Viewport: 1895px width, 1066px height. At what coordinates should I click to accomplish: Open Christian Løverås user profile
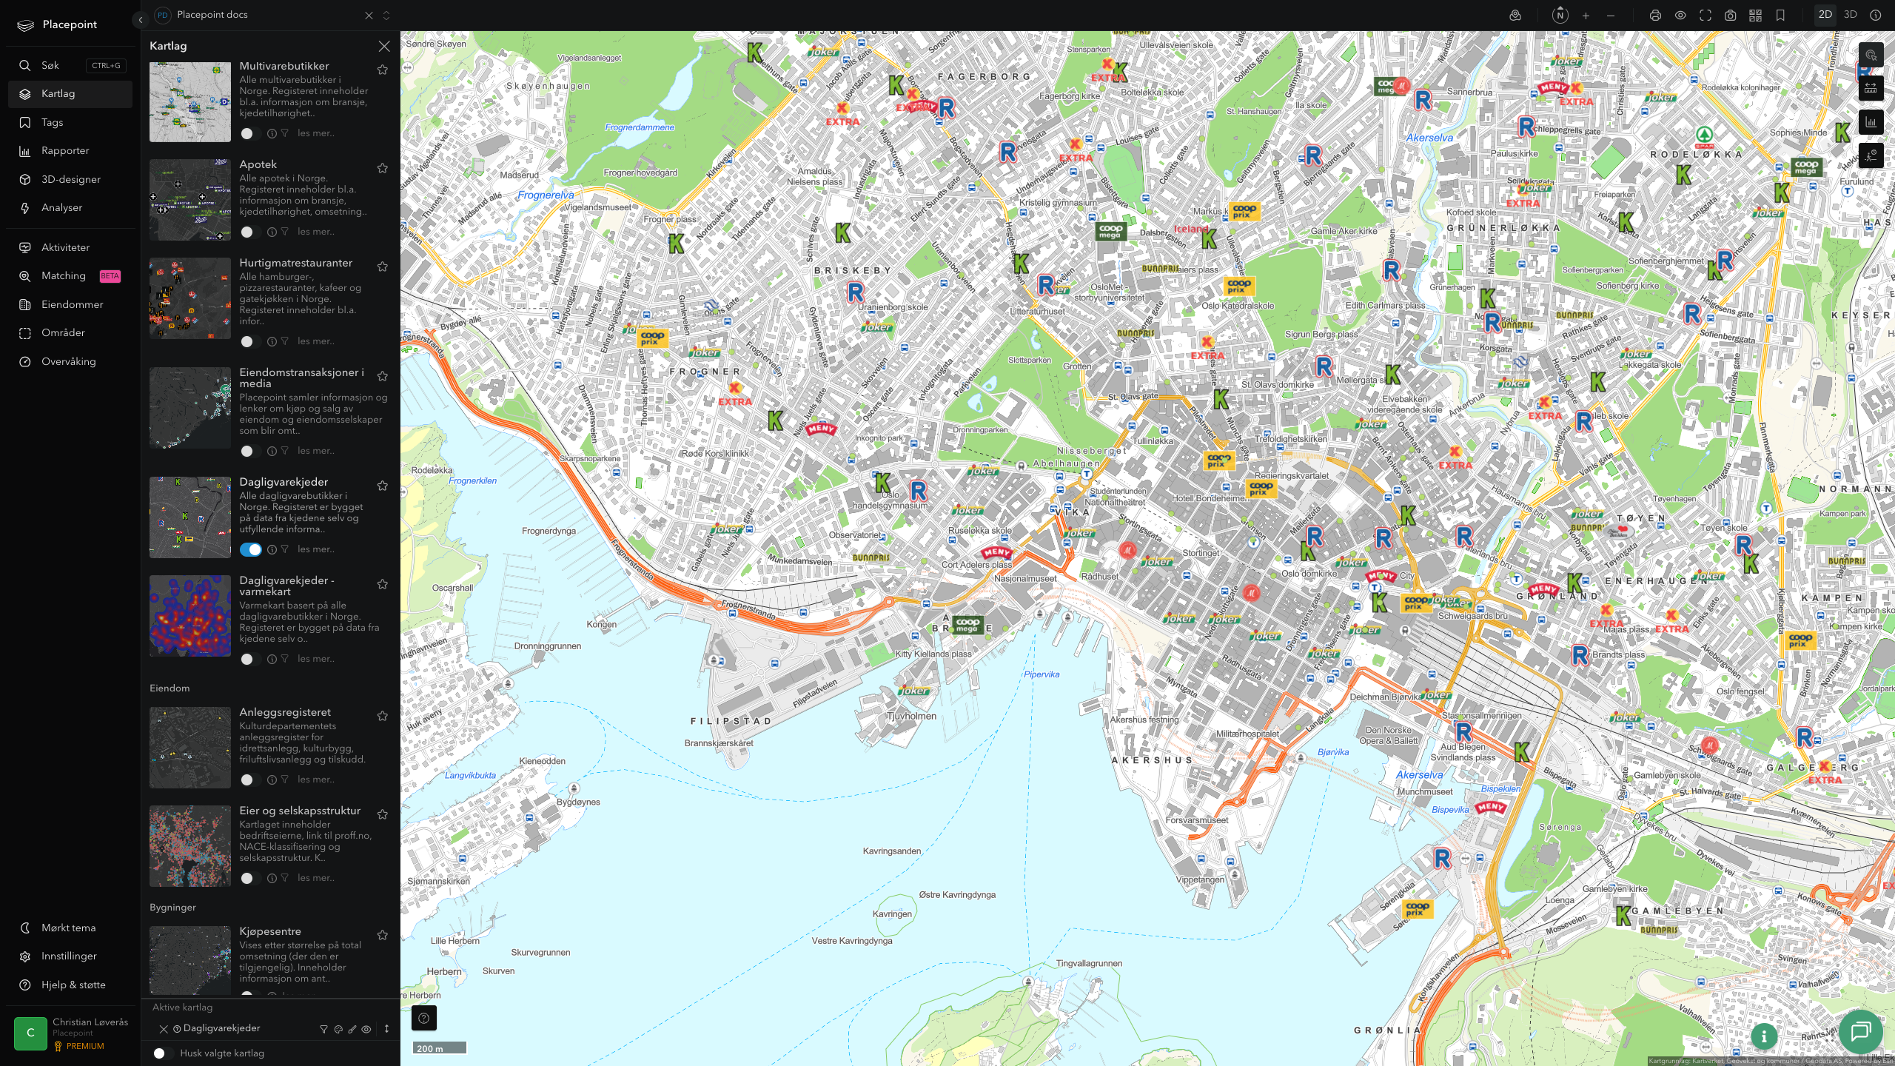[x=72, y=1033]
